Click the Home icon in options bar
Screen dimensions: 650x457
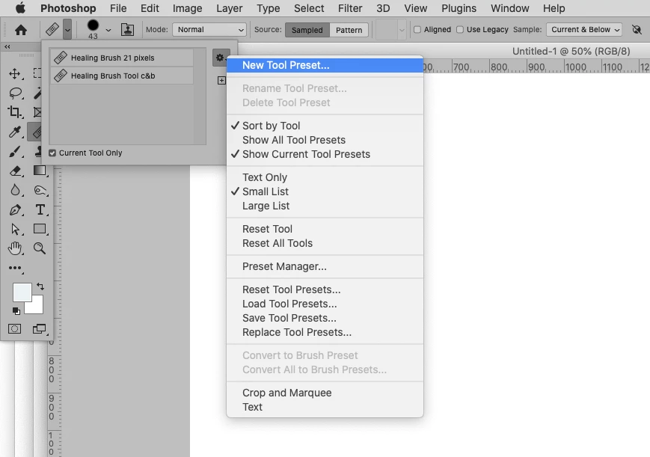click(x=21, y=30)
